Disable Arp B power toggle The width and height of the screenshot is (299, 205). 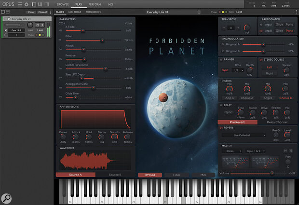pyautogui.click(x=261, y=31)
